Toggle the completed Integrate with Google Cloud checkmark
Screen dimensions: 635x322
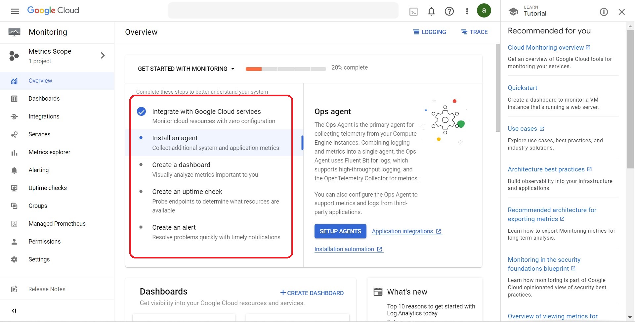[142, 112]
